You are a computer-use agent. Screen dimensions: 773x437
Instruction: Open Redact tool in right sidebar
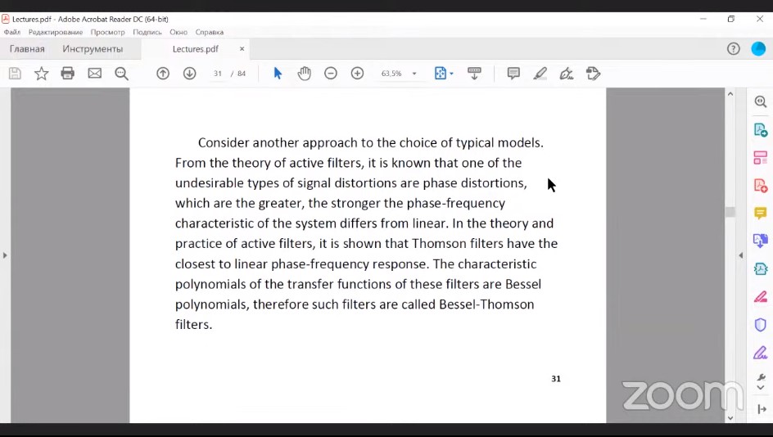[760, 296]
